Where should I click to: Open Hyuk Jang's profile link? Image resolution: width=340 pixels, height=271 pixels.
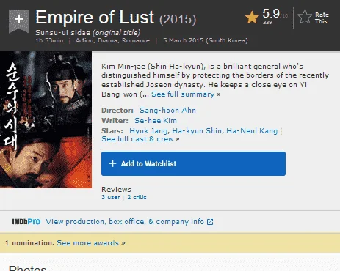pos(148,131)
